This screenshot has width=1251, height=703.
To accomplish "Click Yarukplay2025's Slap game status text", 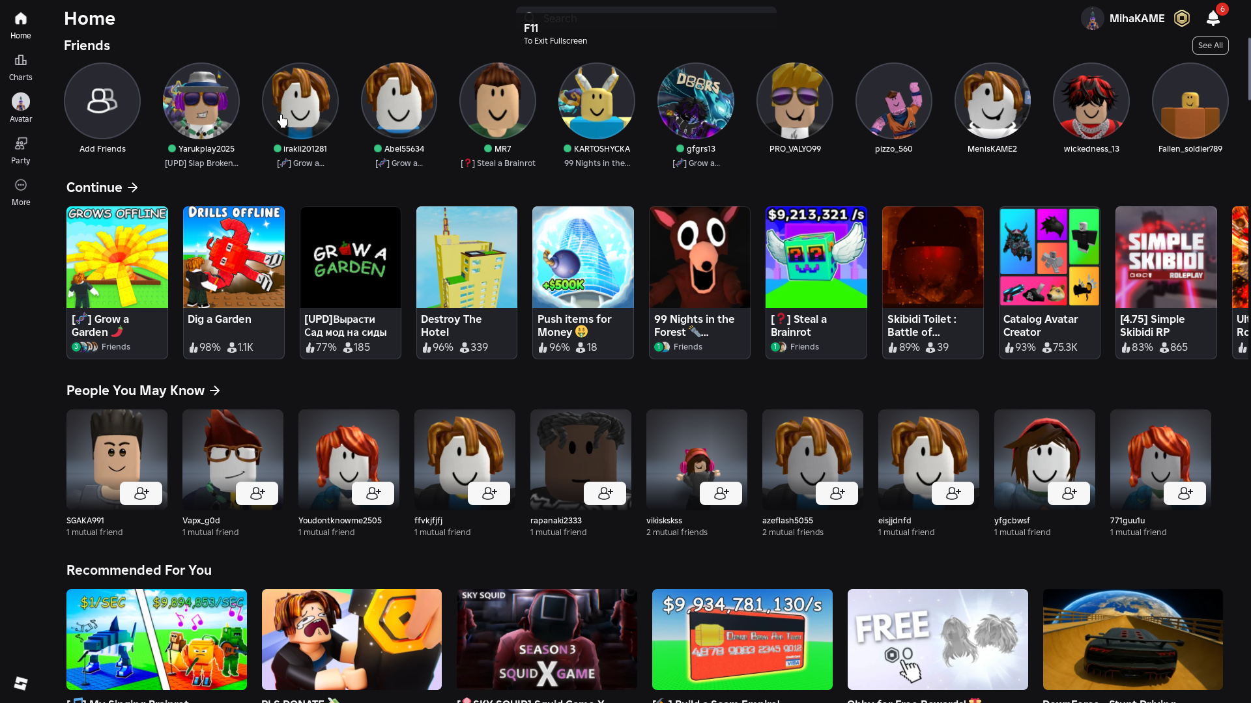I will pos(201,163).
